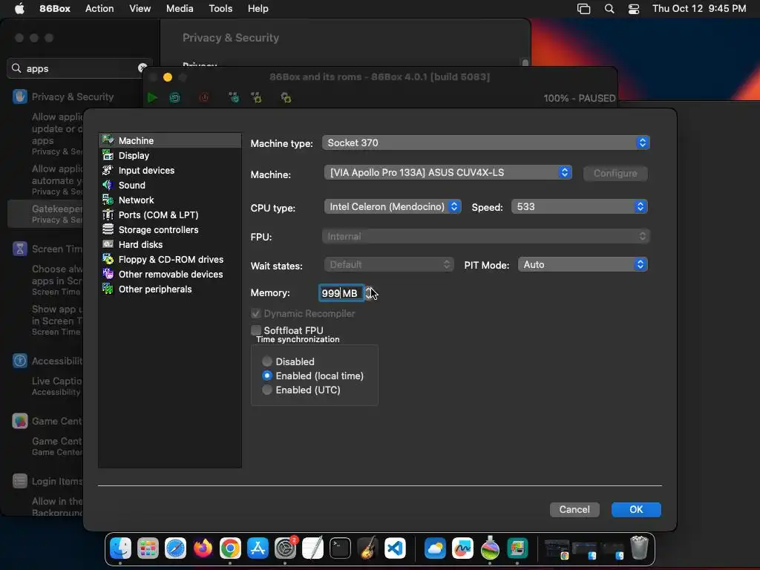This screenshot has width=760, height=570.
Task: Click the apps search field in System Settings
Action: [x=79, y=68]
